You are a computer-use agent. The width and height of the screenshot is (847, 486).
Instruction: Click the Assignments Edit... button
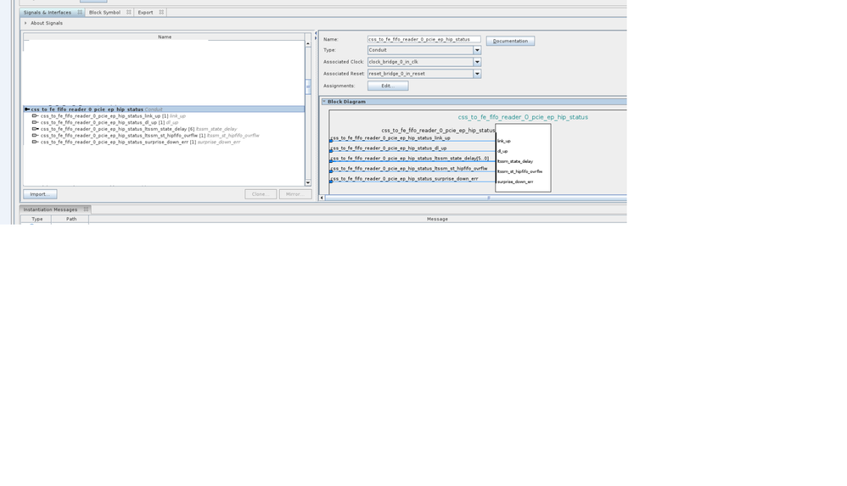pos(388,86)
